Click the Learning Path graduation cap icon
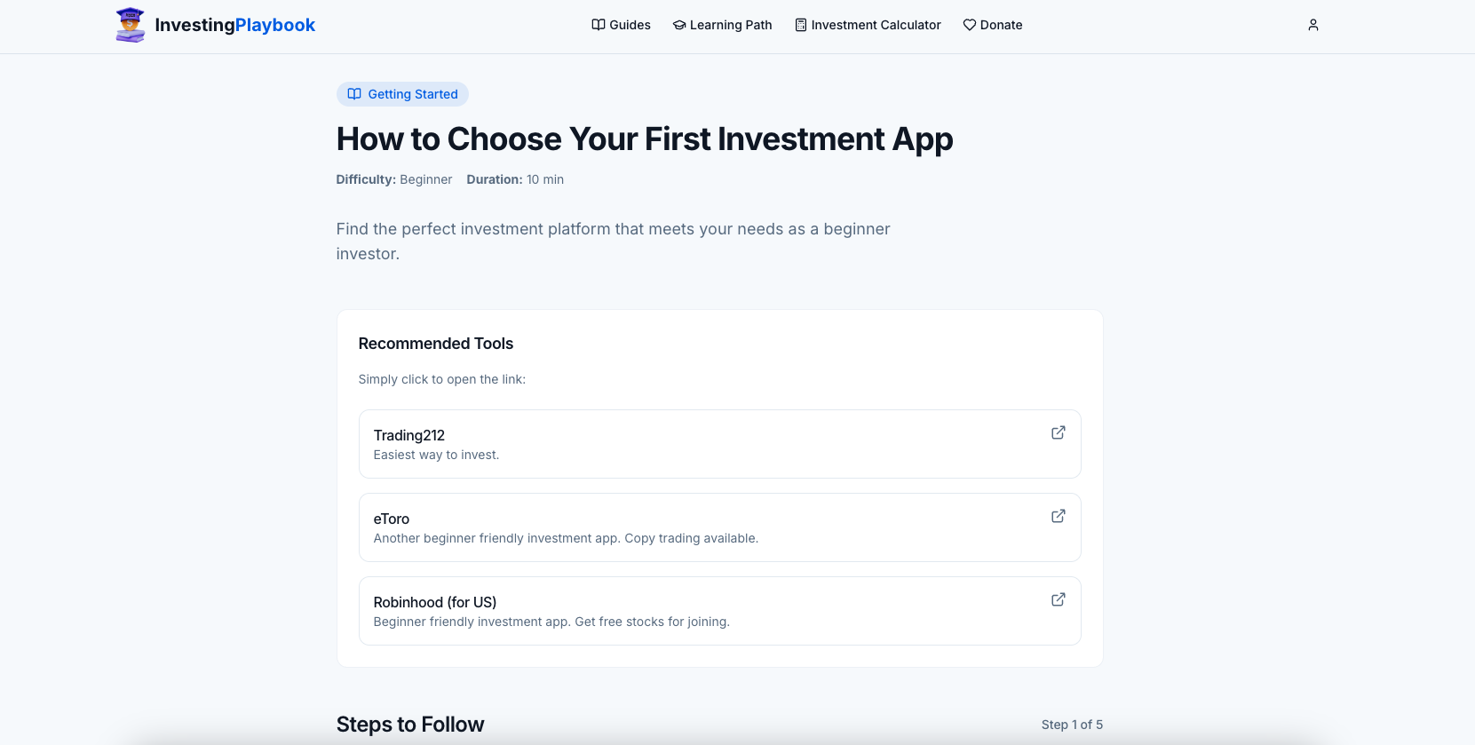 click(678, 25)
